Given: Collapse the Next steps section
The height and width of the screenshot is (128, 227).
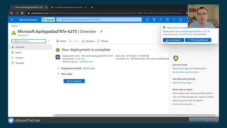Looking at the screenshot, I should (58, 74).
